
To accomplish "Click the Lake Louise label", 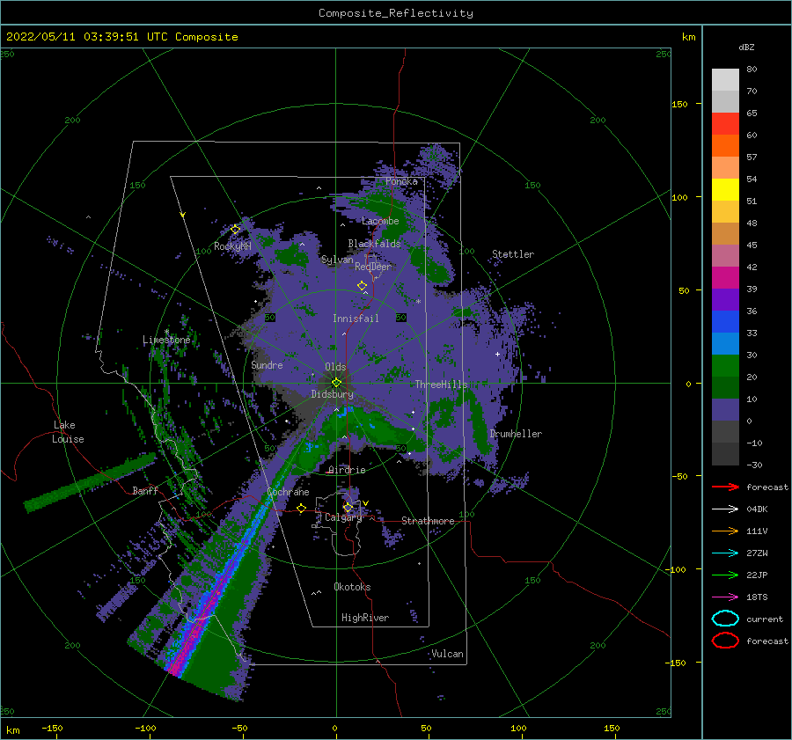I will pyautogui.click(x=68, y=432).
